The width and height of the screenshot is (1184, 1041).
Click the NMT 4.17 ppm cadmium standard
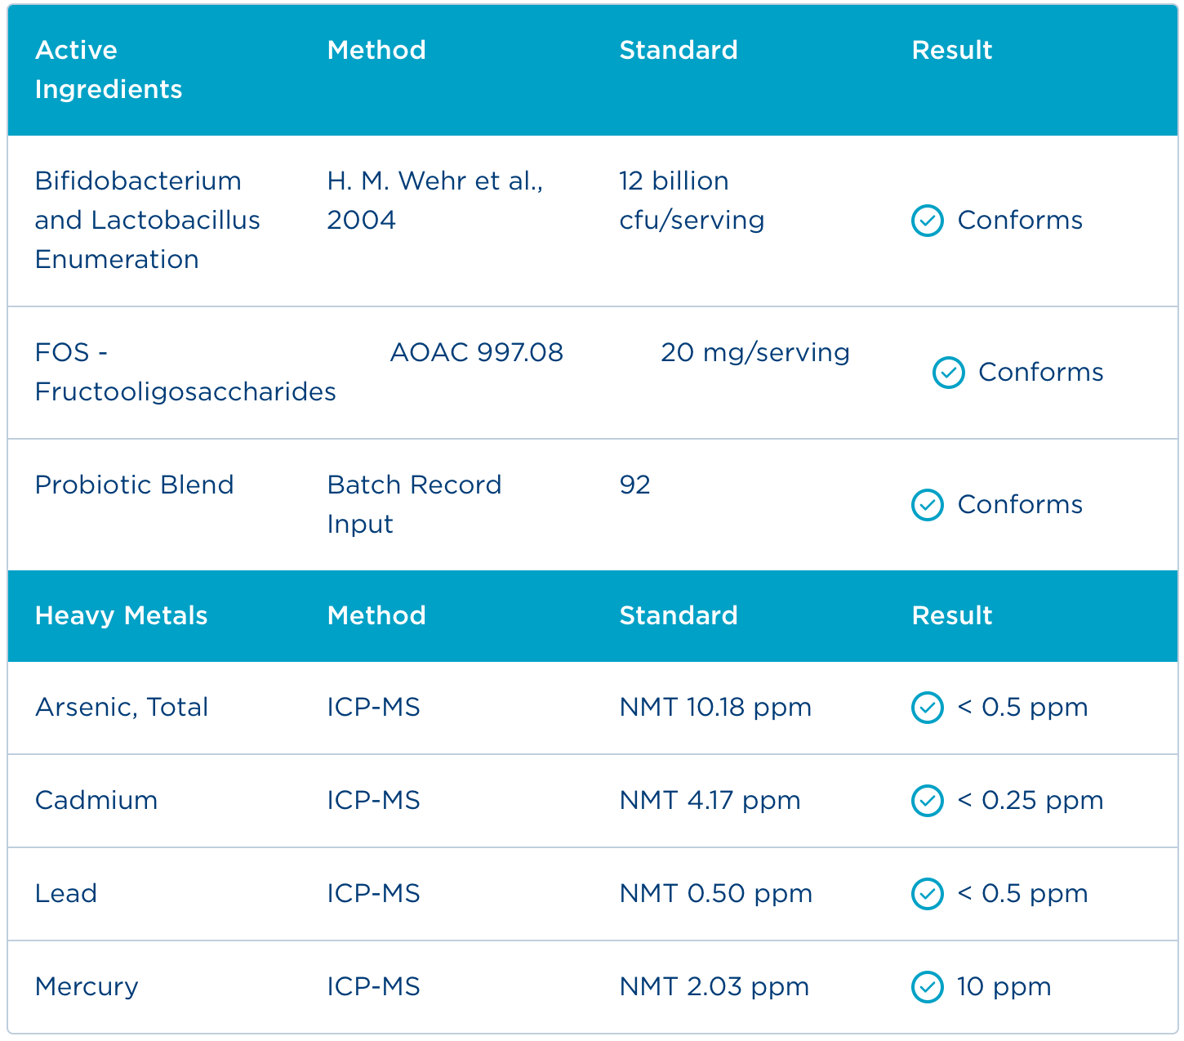[710, 801]
